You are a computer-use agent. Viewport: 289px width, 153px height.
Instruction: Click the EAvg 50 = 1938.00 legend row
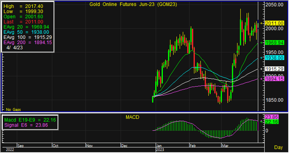[x=26, y=32]
